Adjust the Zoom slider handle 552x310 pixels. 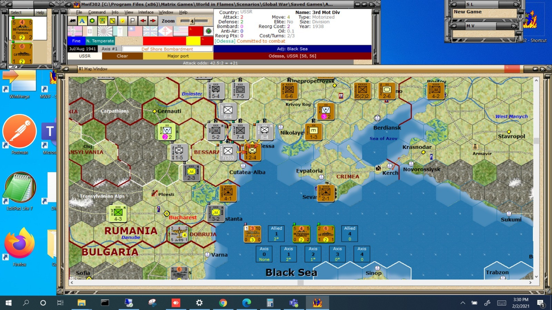click(192, 21)
